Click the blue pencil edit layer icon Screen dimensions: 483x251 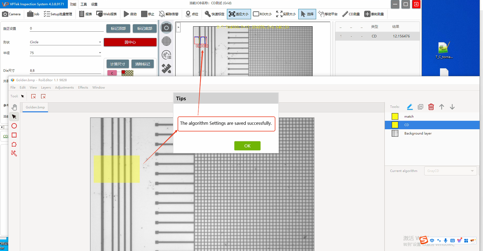tap(410, 107)
